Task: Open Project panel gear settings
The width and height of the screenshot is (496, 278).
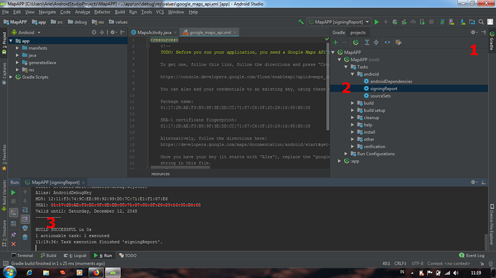Action: pos(113,32)
